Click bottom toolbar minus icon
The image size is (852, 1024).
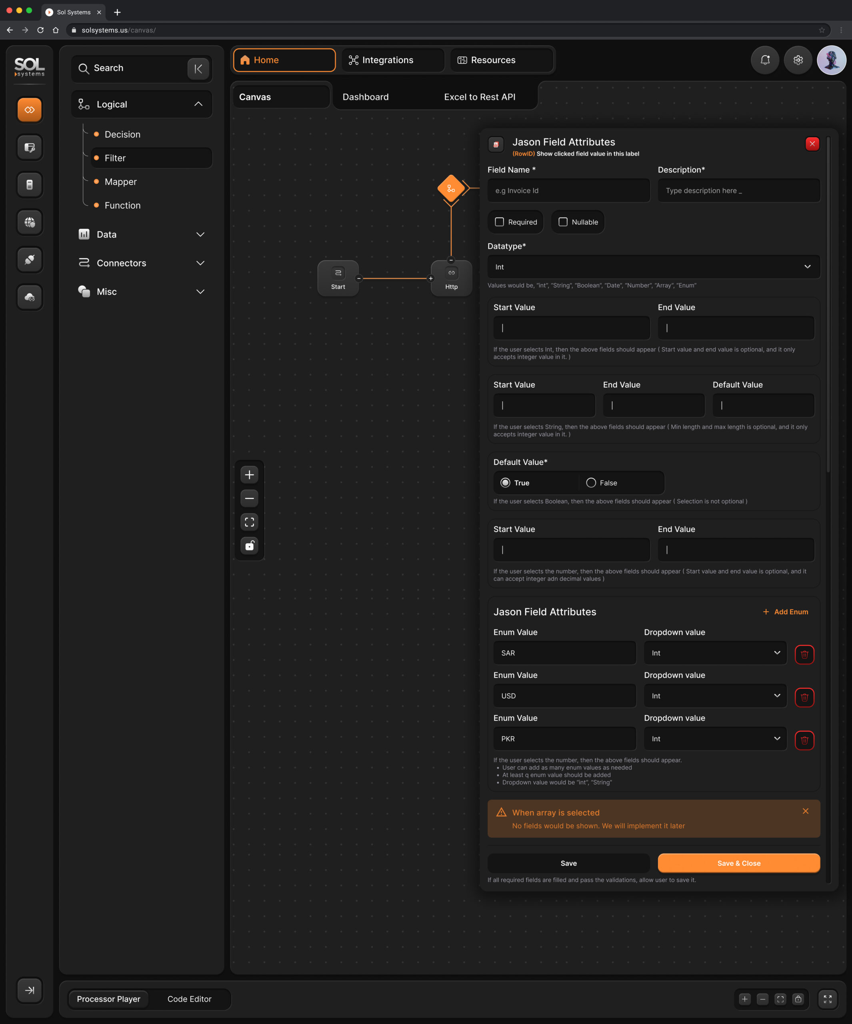(762, 999)
